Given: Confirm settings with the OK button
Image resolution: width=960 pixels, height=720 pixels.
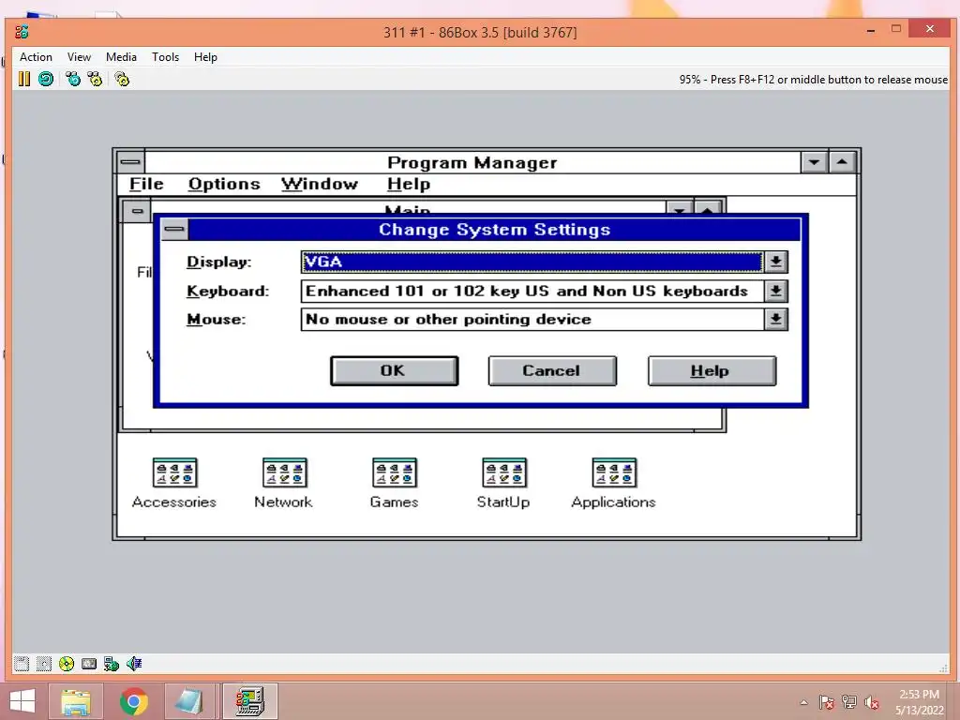Looking at the screenshot, I should 395,371.
